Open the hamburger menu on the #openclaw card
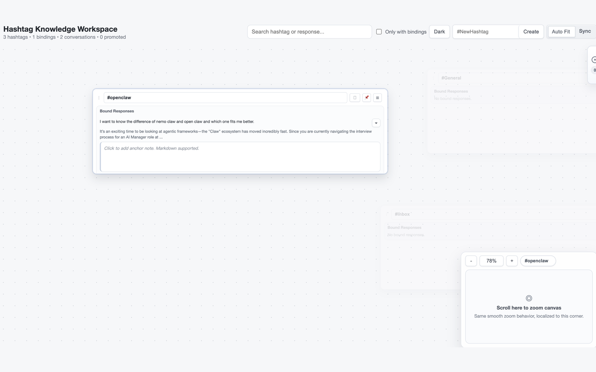Screen dimensions: 596x372 pos(377,97)
